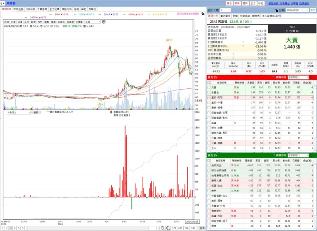This screenshot has width=317, height=231.
Task: Tick the checkbox for seller 美林
Action: [209, 191]
